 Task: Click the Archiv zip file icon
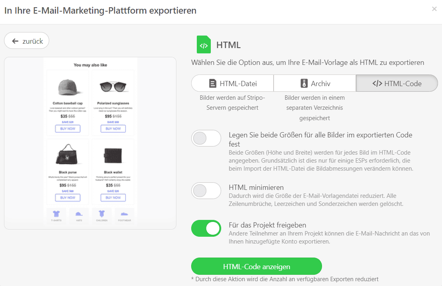click(x=303, y=83)
